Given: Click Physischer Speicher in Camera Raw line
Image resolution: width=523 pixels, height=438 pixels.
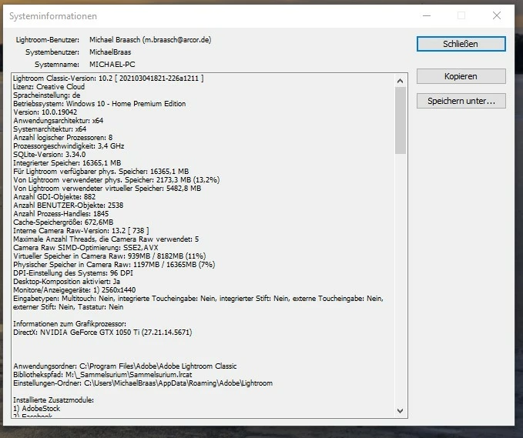Looking at the screenshot, I should 114,265.
